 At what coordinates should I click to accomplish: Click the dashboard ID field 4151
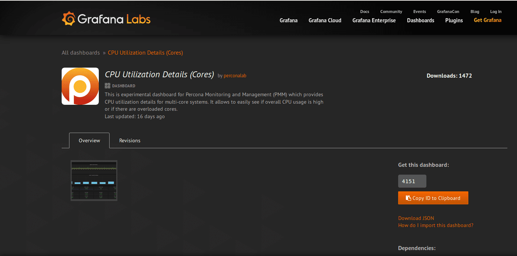[x=412, y=181]
